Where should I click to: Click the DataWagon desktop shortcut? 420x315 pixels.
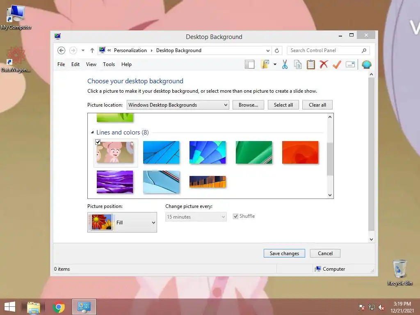tap(16, 60)
